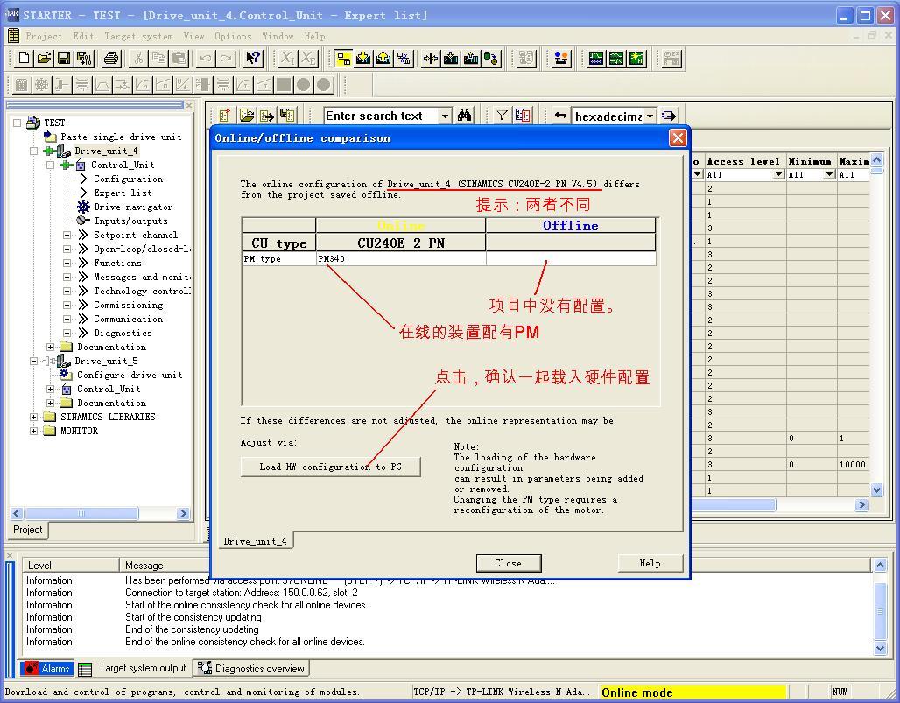Create a new project with the blank page icon
900x703 pixels.
(x=24, y=58)
